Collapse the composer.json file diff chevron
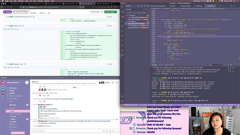The width and height of the screenshot is (240, 135). pos(6,64)
